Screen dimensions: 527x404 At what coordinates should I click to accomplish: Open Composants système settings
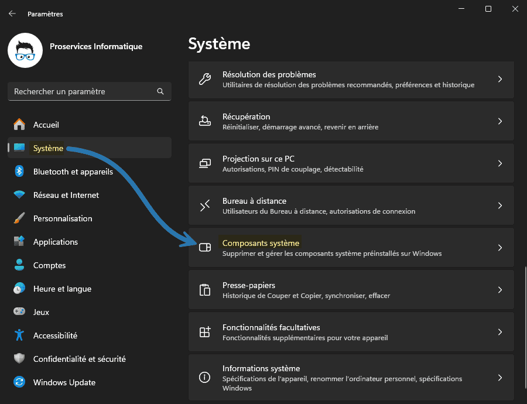[351, 247]
